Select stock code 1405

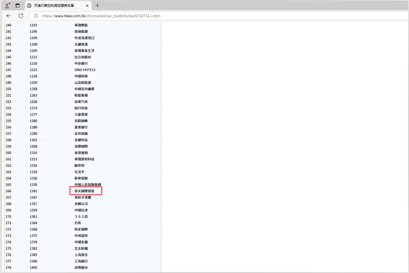coord(33,268)
